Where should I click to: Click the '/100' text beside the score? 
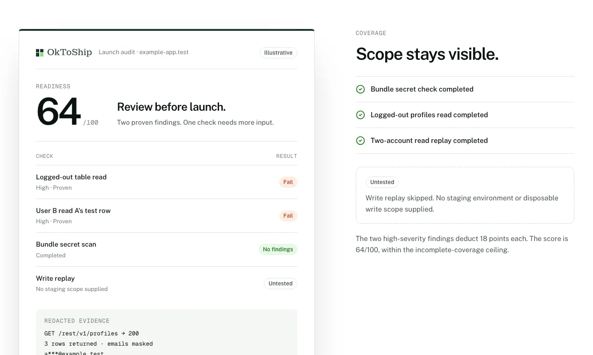click(x=91, y=123)
